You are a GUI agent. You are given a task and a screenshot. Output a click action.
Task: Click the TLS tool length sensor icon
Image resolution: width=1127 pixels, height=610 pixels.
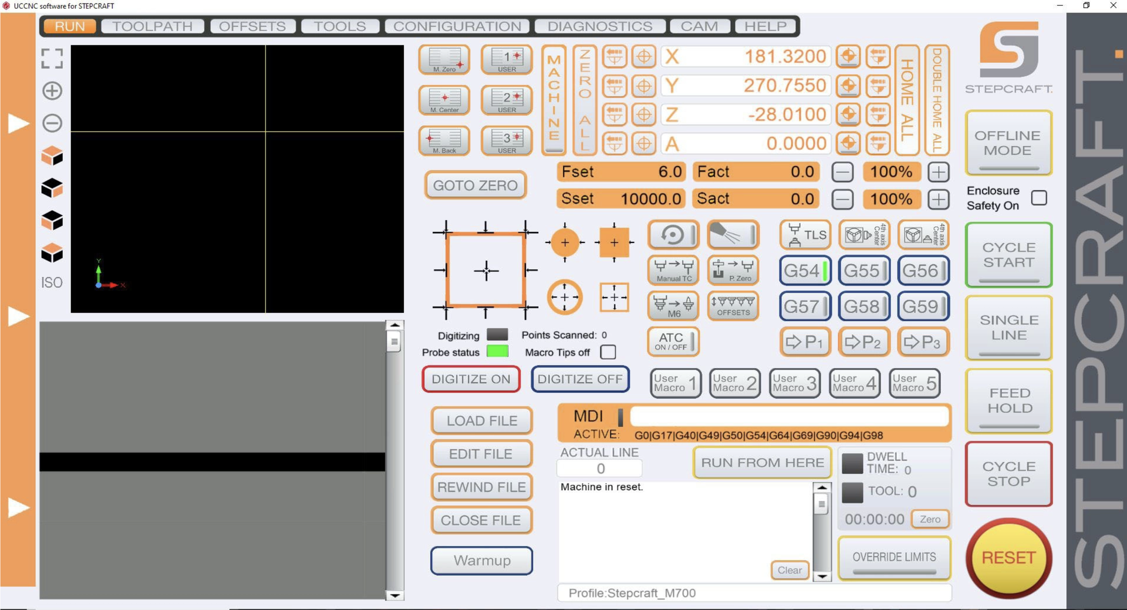(805, 235)
